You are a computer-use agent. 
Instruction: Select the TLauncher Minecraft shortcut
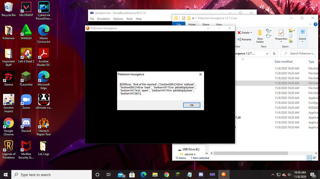26,79
